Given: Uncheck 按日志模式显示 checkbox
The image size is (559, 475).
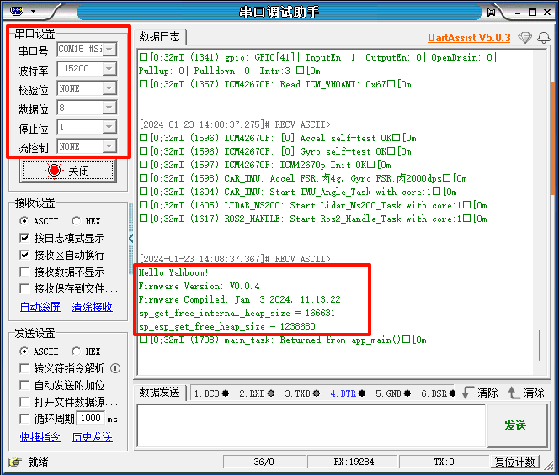Looking at the screenshot, I should click(x=25, y=238).
